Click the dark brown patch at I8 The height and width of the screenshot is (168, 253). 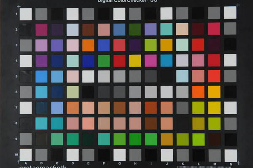(x=151, y=123)
